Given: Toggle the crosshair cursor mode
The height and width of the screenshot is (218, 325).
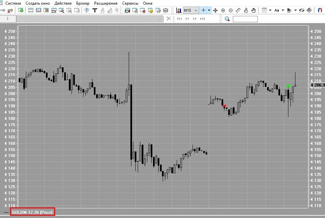Looking at the screenshot, I should click(203, 10).
